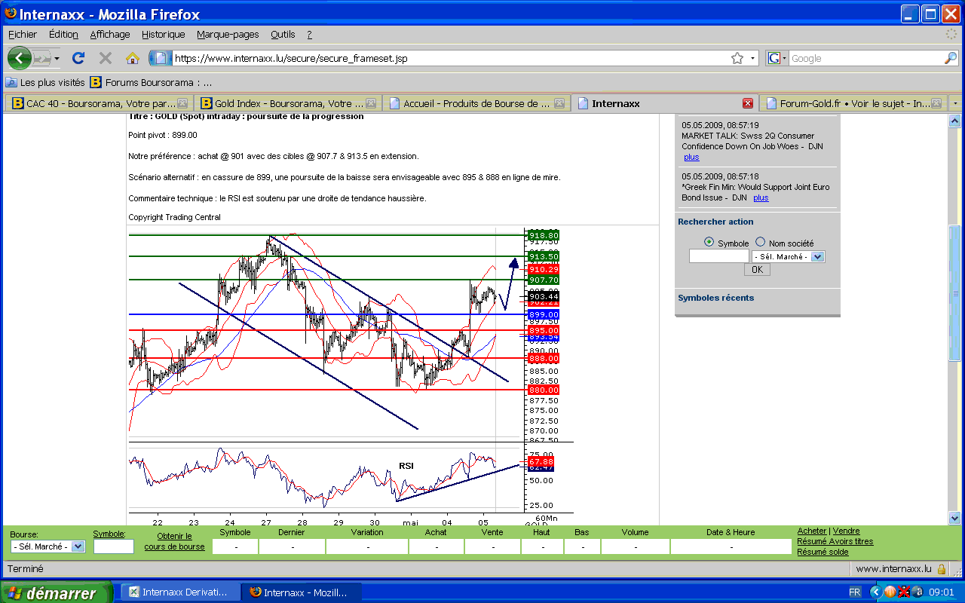Image resolution: width=965 pixels, height=603 pixels.
Task: Close the Internaxx tab with red X
Action: pyautogui.click(x=747, y=103)
